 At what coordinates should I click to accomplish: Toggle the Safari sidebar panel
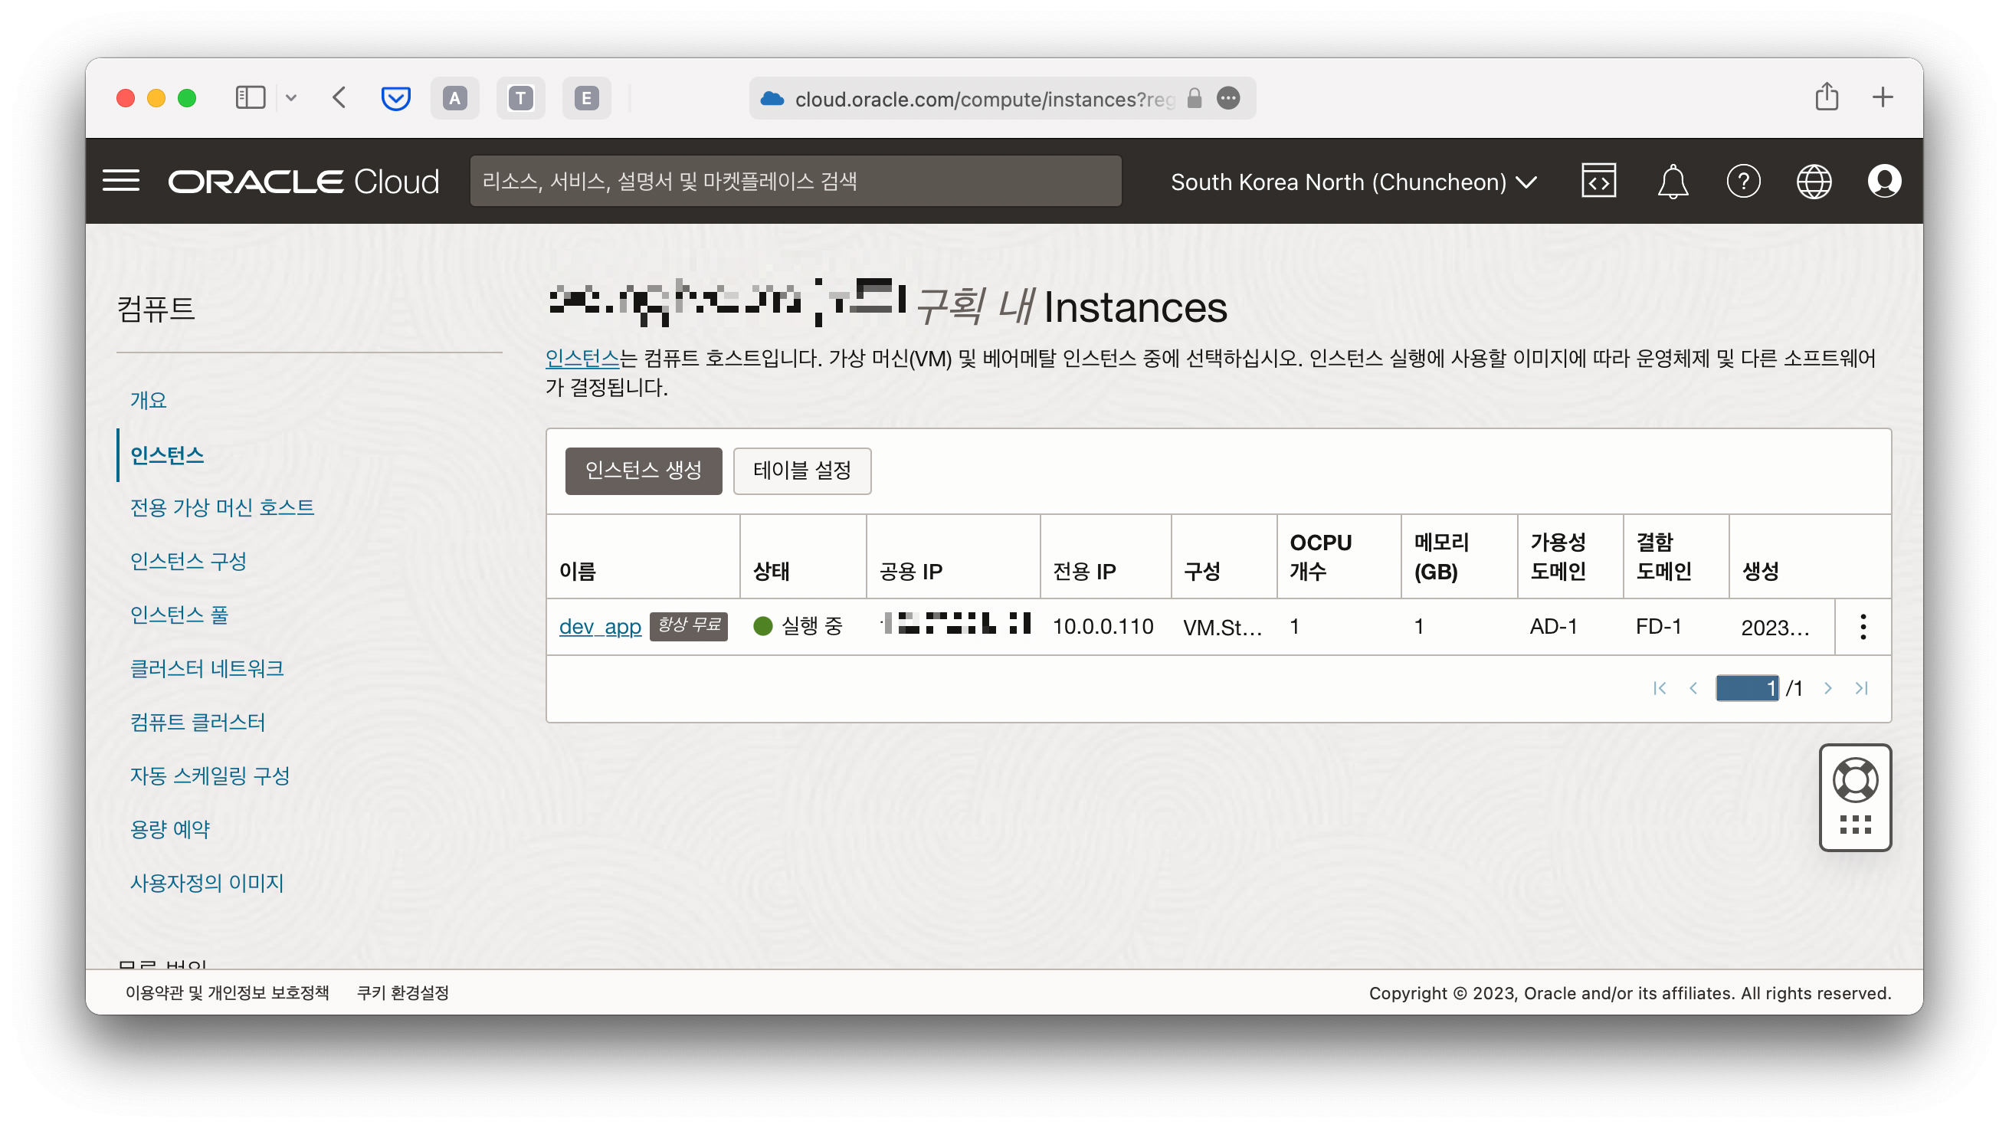click(251, 97)
